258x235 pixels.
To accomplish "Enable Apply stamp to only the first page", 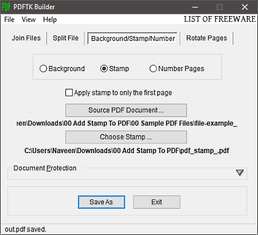I will (x=119, y=93).
